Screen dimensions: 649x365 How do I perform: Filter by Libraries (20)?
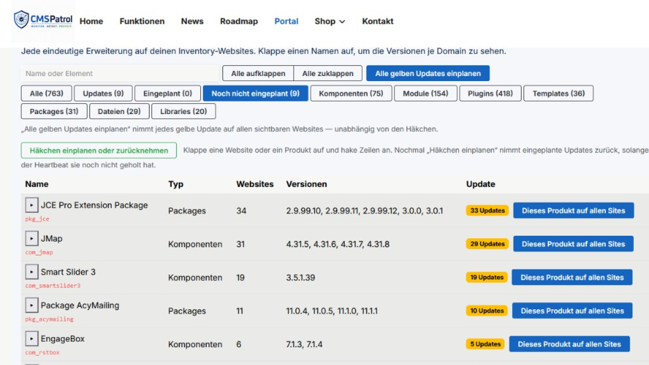[x=184, y=112]
